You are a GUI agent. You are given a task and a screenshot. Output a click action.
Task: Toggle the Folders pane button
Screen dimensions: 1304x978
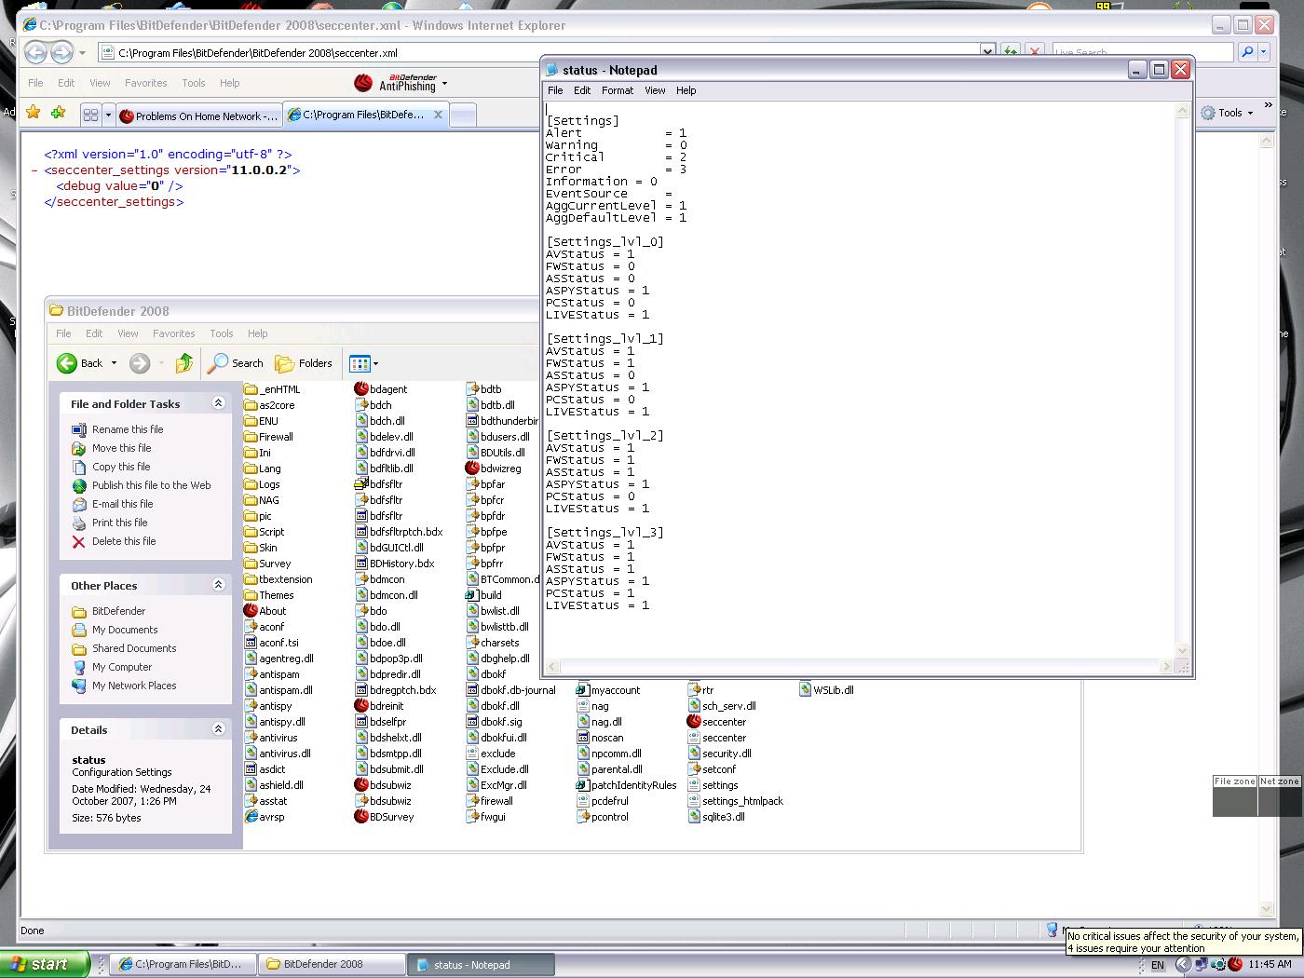click(304, 363)
